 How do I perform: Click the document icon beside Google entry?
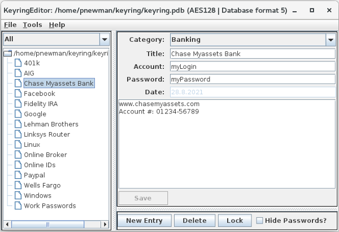[18, 114]
